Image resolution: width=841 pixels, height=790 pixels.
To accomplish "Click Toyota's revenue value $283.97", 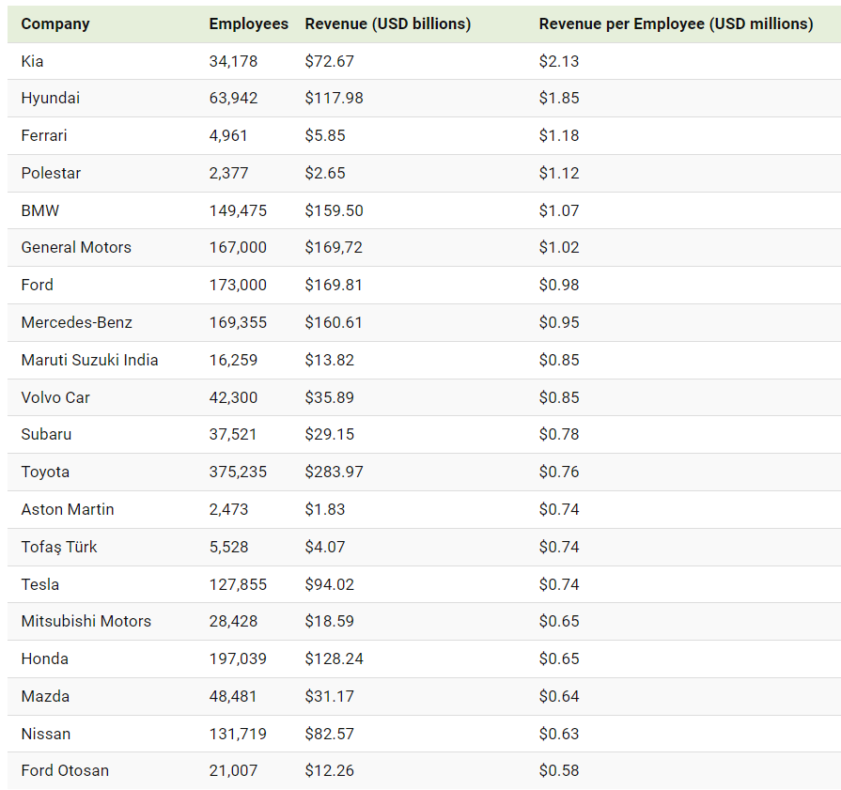I will click(x=335, y=472).
